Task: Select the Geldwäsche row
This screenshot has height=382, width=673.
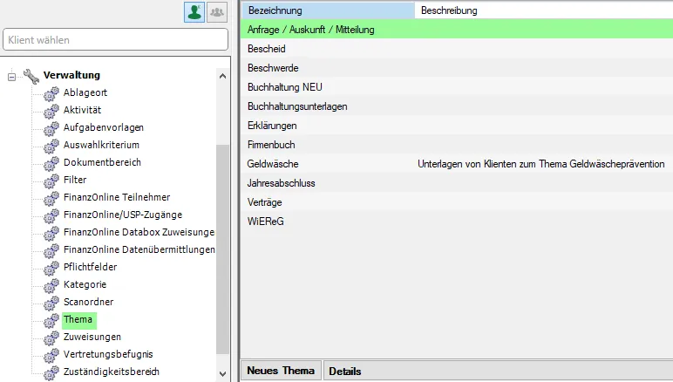Action: [x=457, y=164]
